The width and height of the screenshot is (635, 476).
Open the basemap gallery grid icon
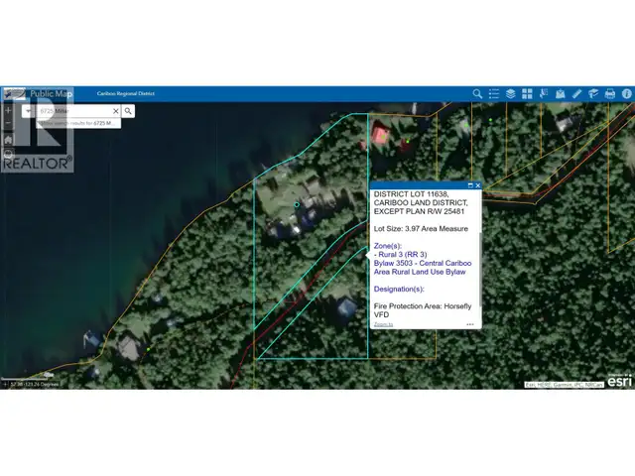pyautogui.click(x=527, y=94)
